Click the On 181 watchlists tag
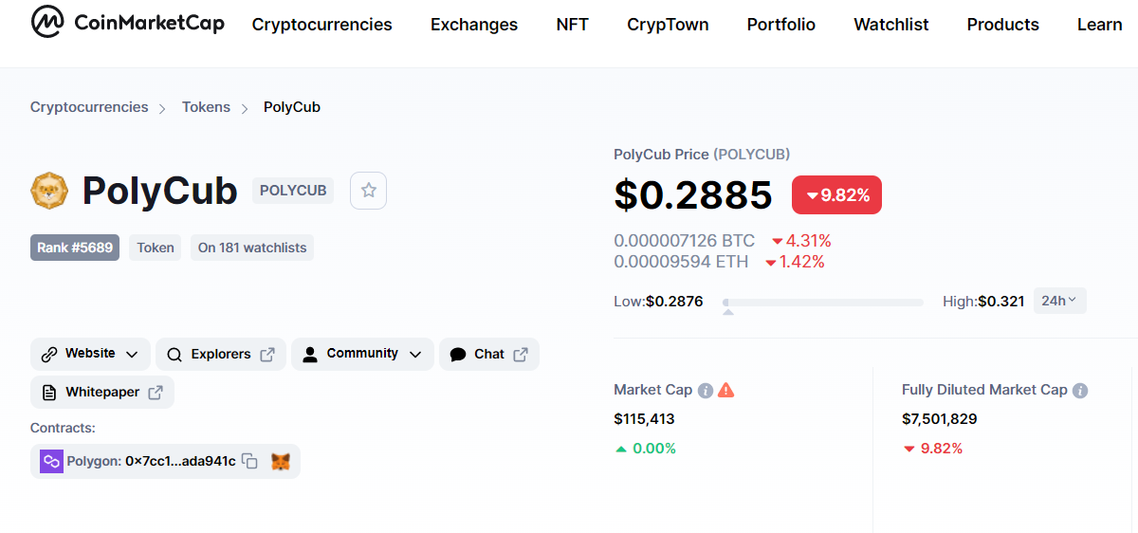Screen dimensions: 1138x533 coord(252,248)
